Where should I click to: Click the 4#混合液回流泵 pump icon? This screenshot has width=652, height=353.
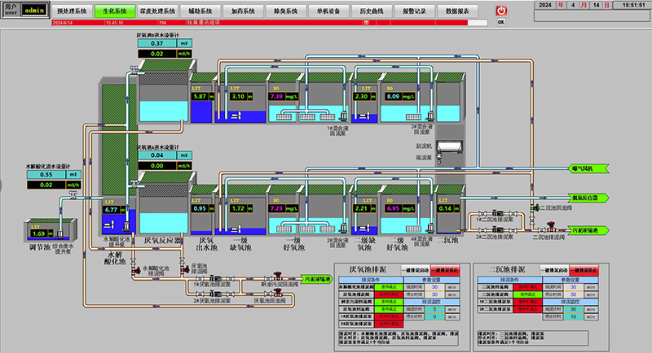pos(431,228)
